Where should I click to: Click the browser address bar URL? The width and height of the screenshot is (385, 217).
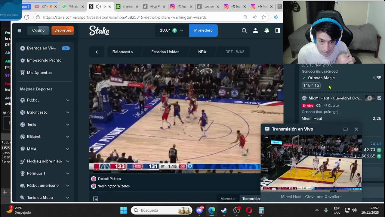point(125,17)
